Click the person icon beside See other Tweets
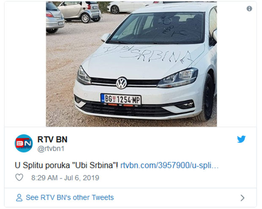 19,198
